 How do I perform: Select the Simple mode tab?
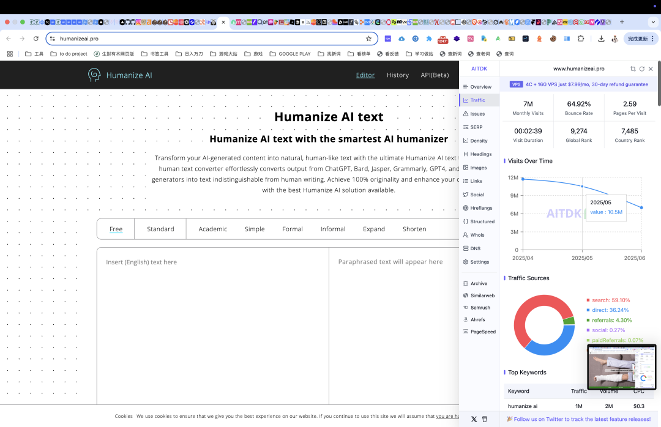point(255,229)
